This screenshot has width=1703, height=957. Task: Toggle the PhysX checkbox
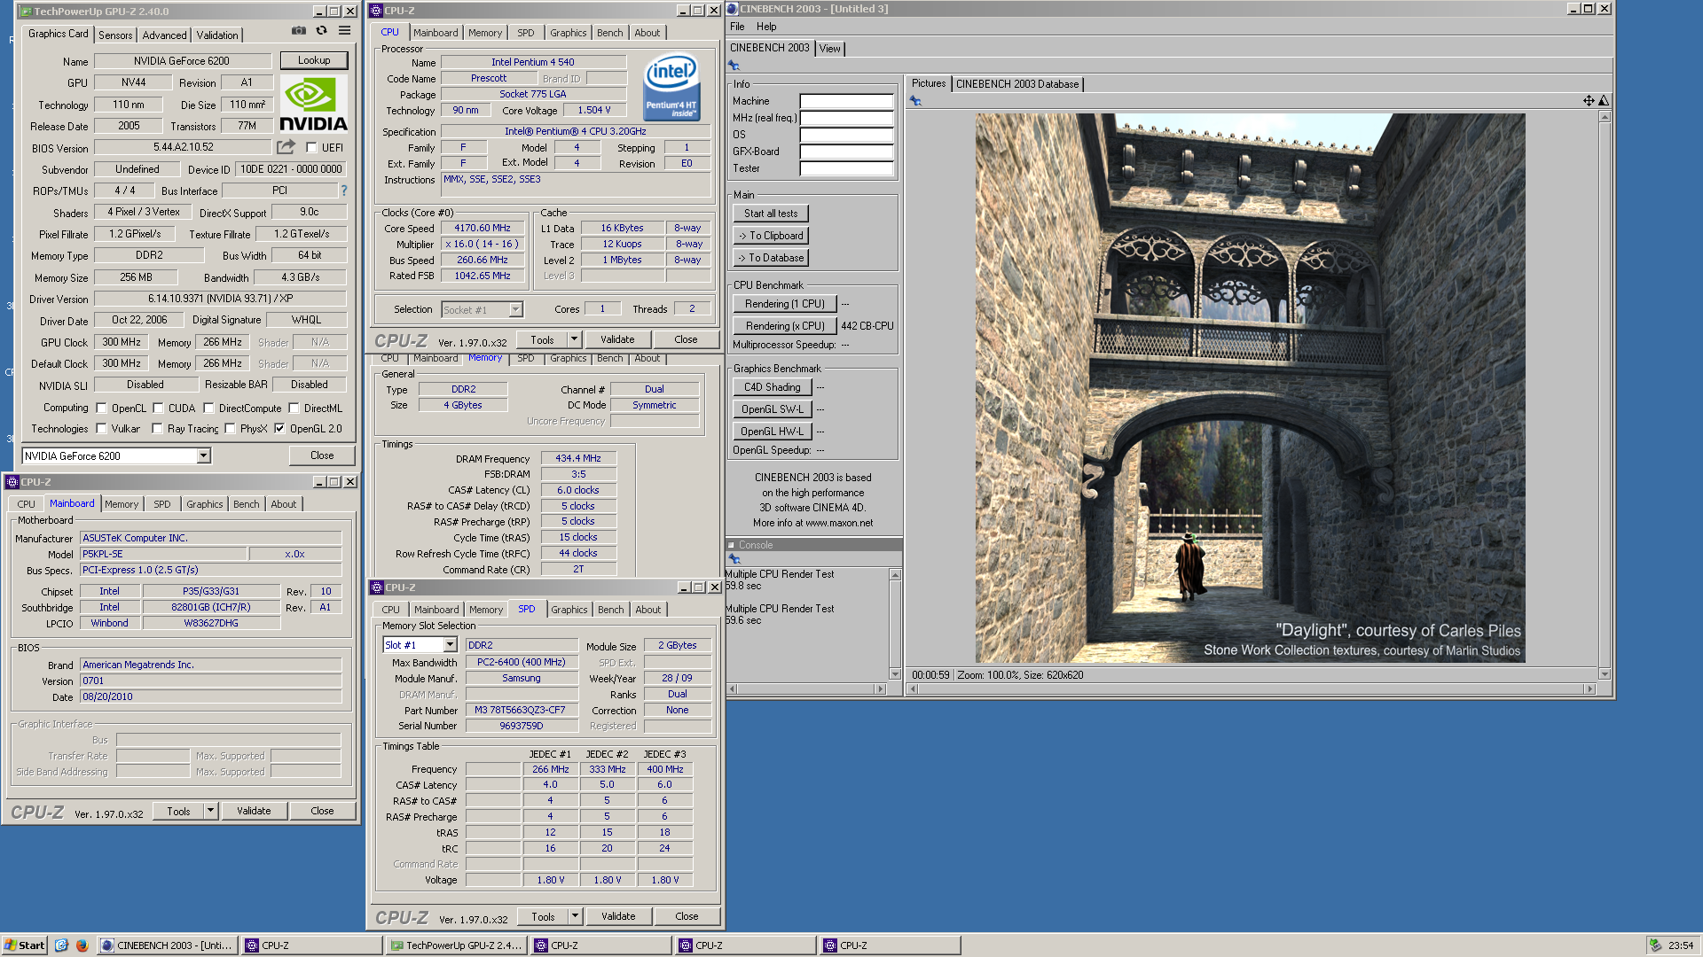point(230,429)
